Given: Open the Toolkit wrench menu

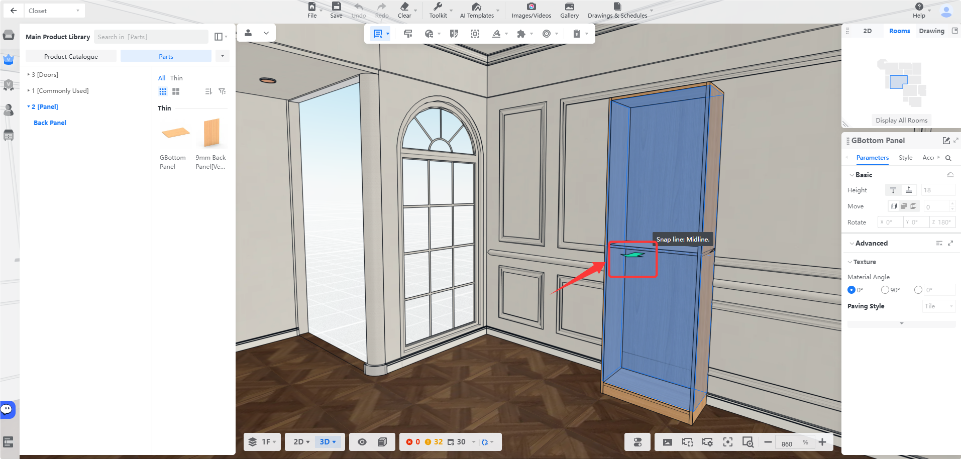Looking at the screenshot, I should (438, 10).
